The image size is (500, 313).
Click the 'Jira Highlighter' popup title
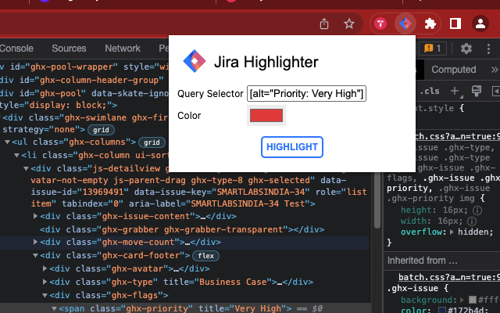(266, 62)
